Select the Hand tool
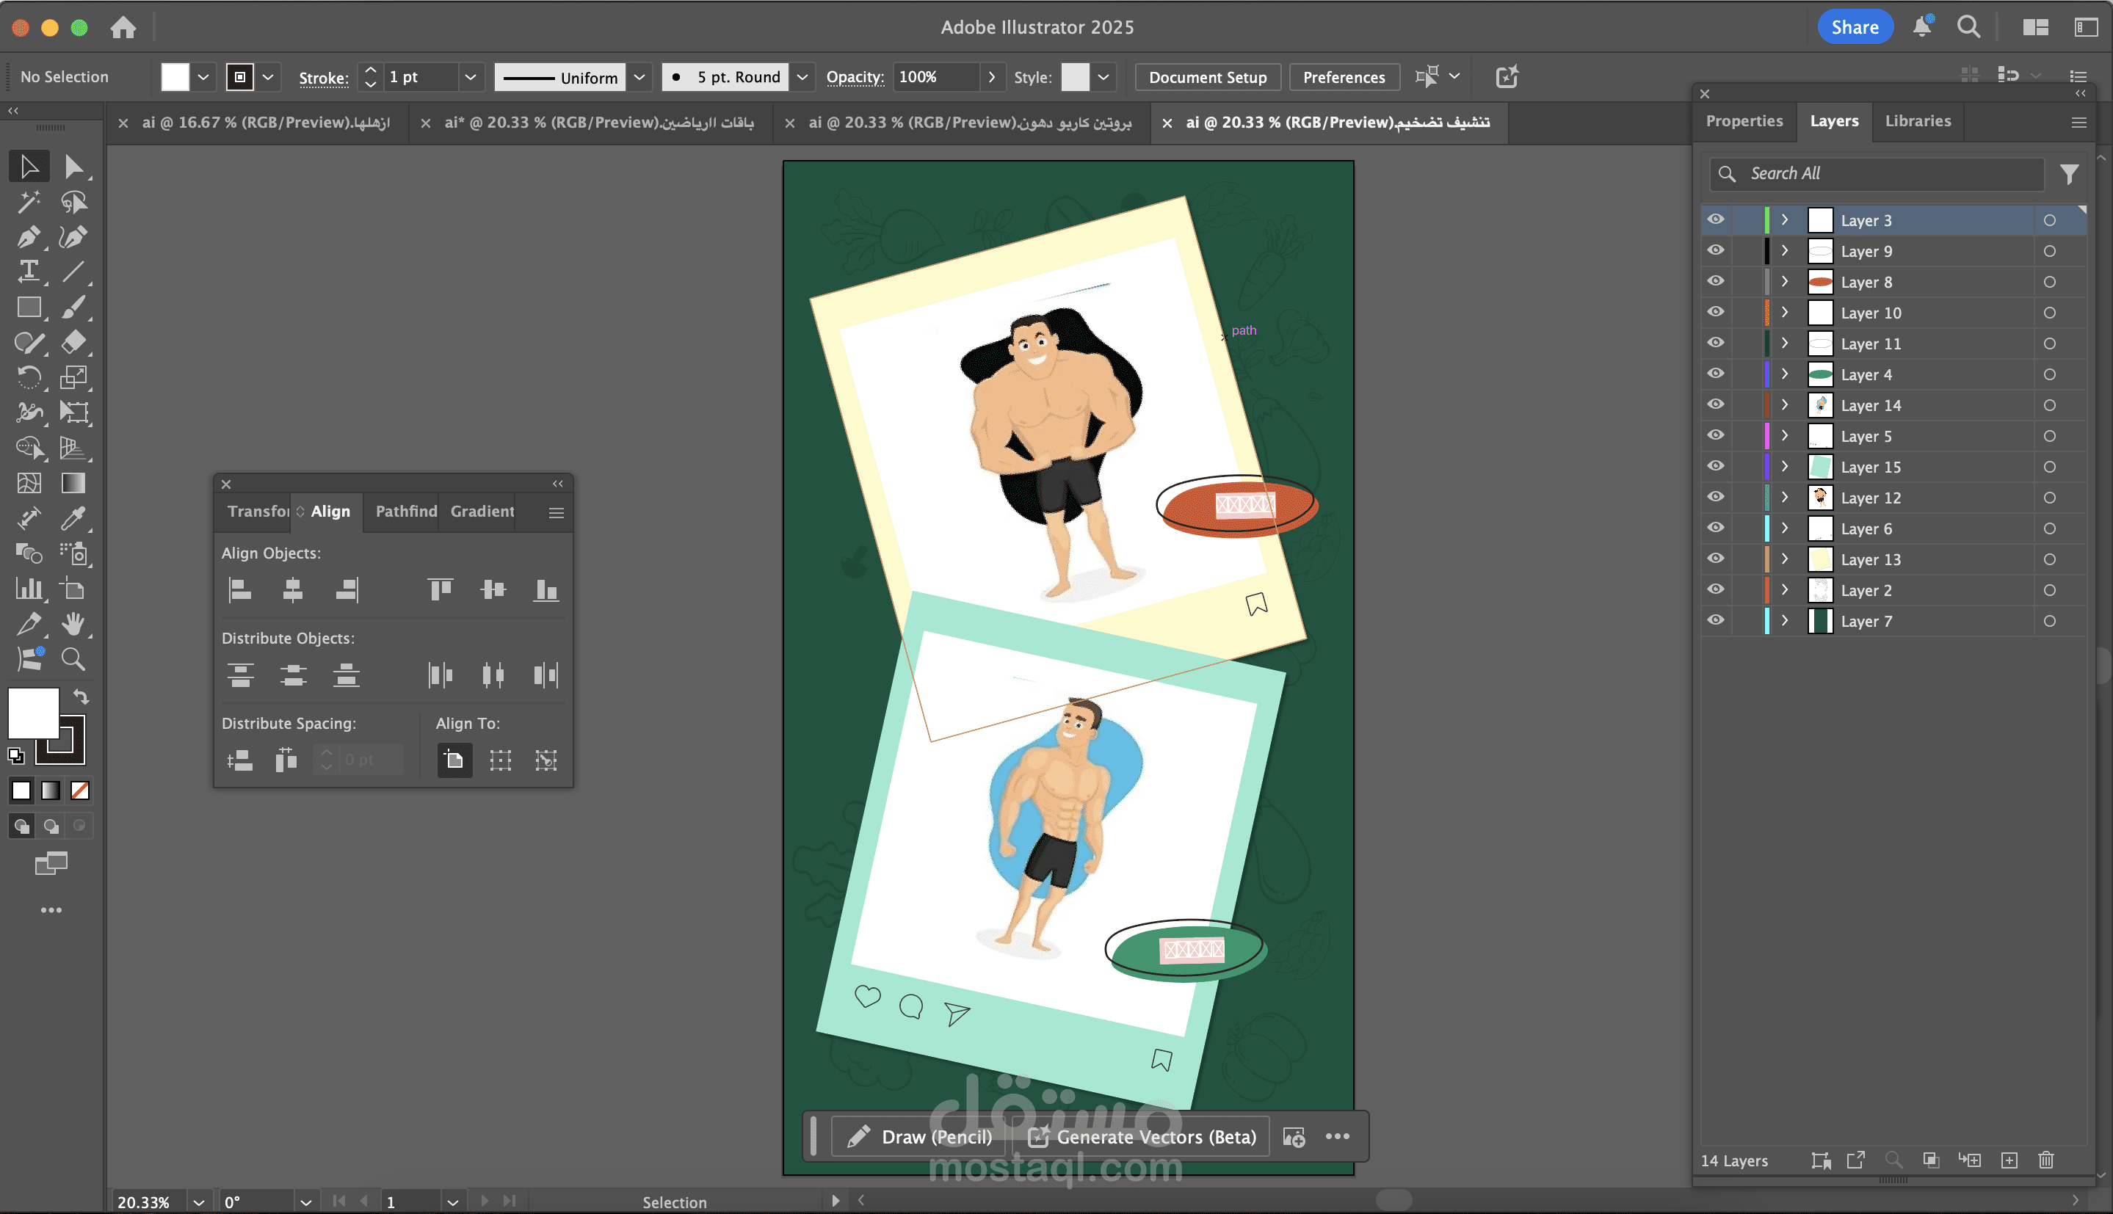Screen dimensions: 2113x1214 click(73, 624)
